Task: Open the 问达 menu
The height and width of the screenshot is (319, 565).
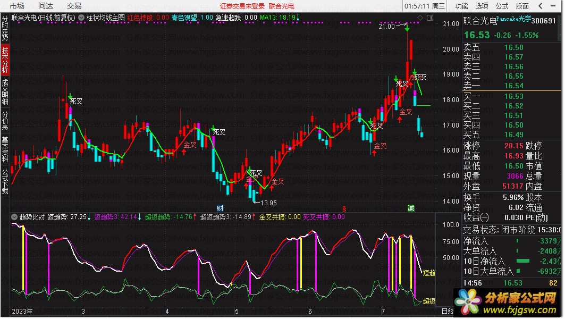Action: pos(45,6)
